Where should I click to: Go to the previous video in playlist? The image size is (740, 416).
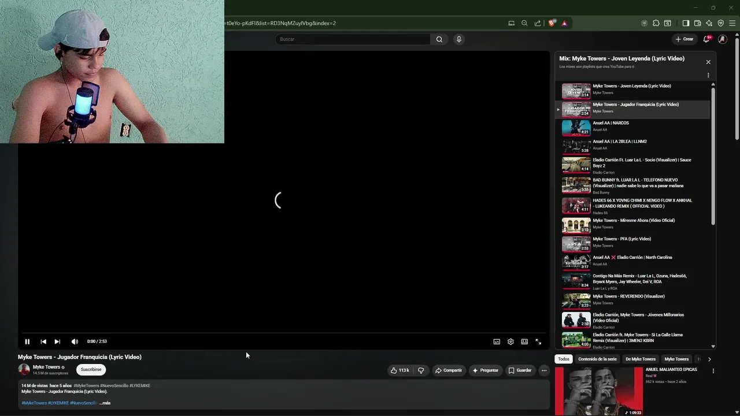coord(43,341)
